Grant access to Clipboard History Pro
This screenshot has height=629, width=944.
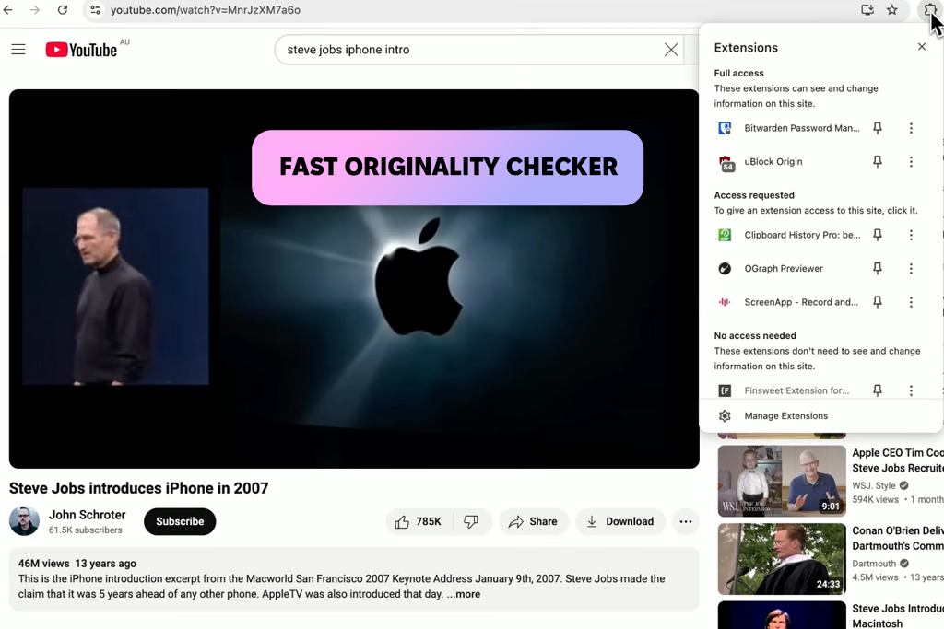[802, 235]
